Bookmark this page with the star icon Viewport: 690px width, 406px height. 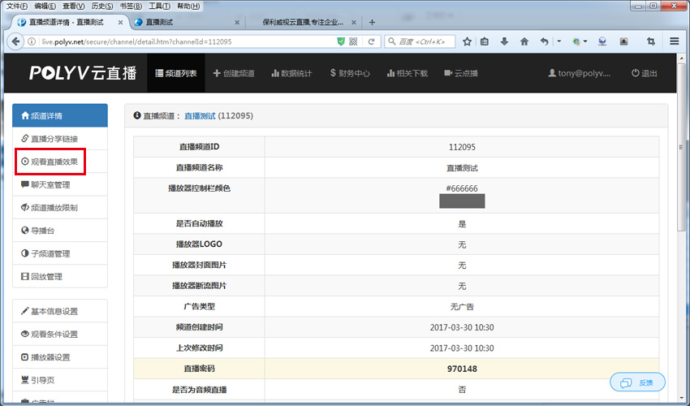tap(467, 41)
